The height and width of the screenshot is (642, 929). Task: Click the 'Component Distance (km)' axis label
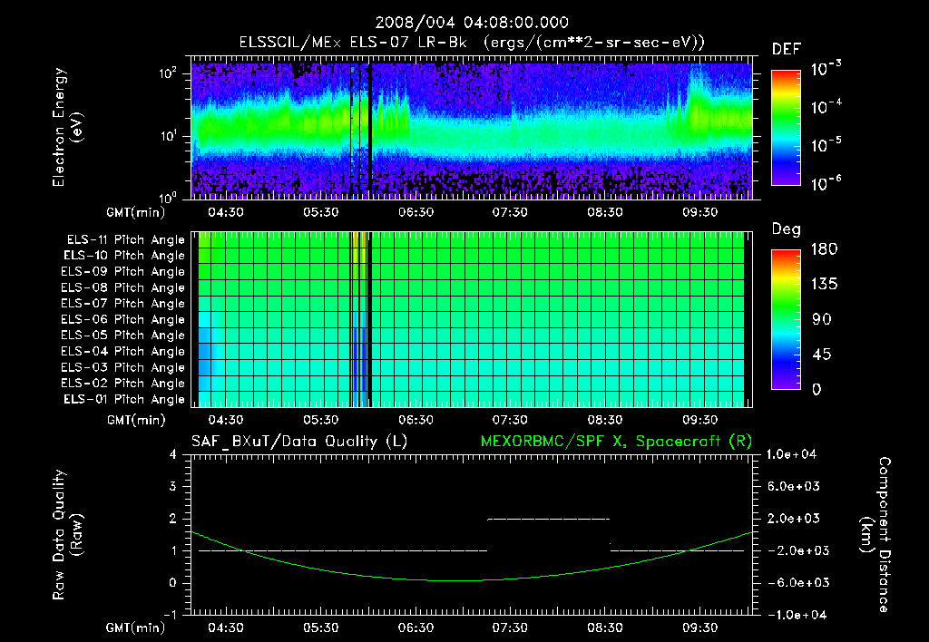coord(875,535)
